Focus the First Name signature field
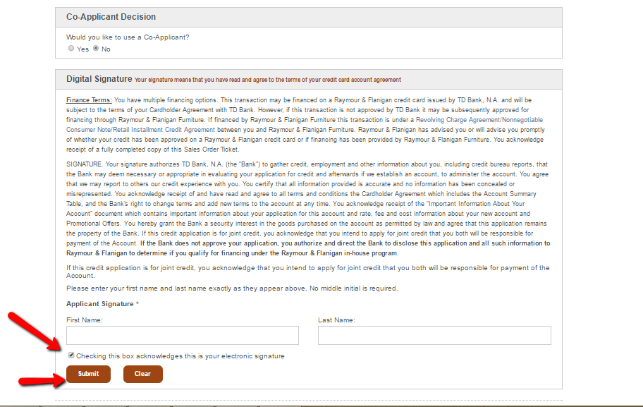 click(183, 336)
